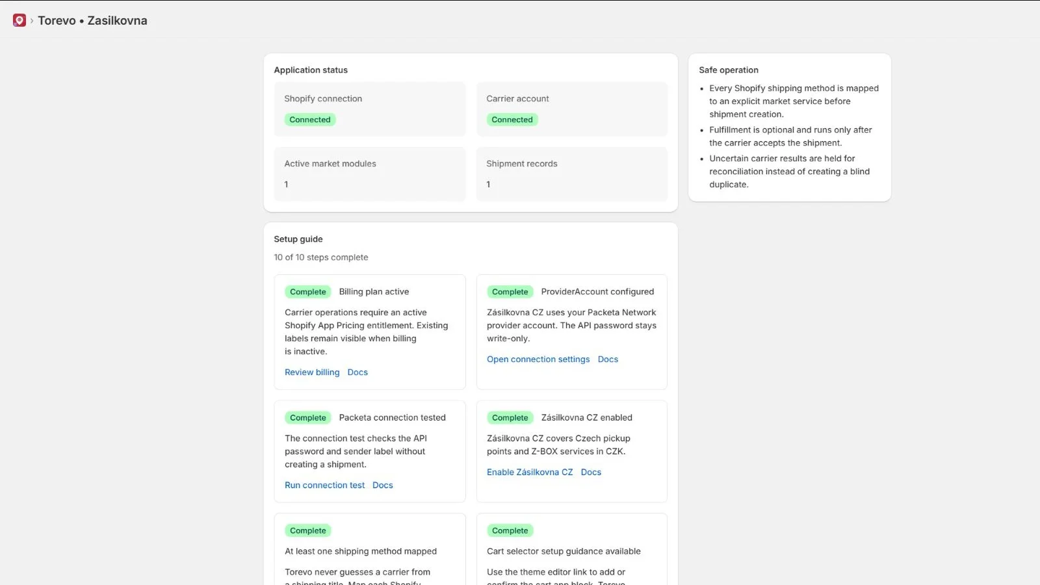Click the value 1 under Shipment records
Image resolution: width=1040 pixels, height=585 pixels.
pyautogui.click(x=488, y=185)
